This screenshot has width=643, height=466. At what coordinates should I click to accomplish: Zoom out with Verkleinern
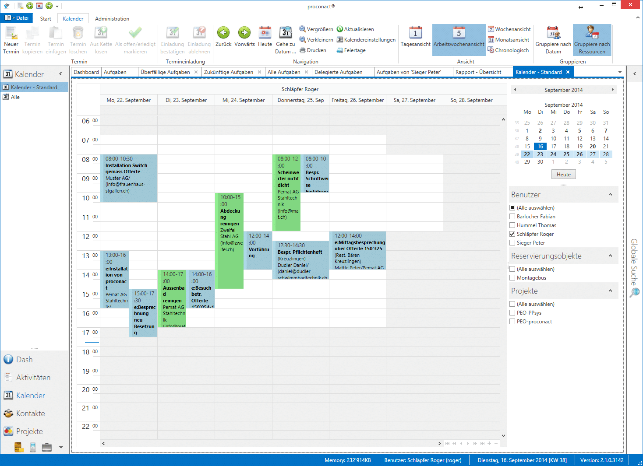point(316,40)
